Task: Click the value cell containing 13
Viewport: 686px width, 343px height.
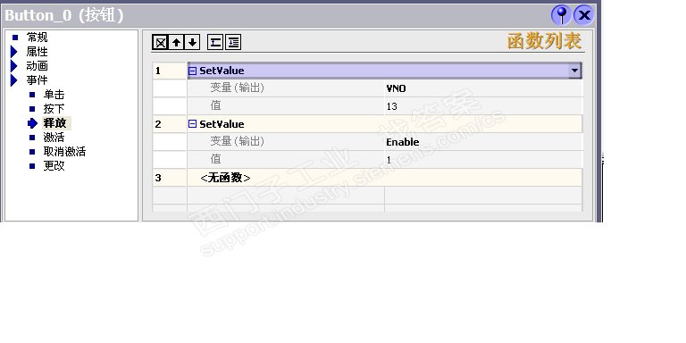Action: (x=483, y=106)
